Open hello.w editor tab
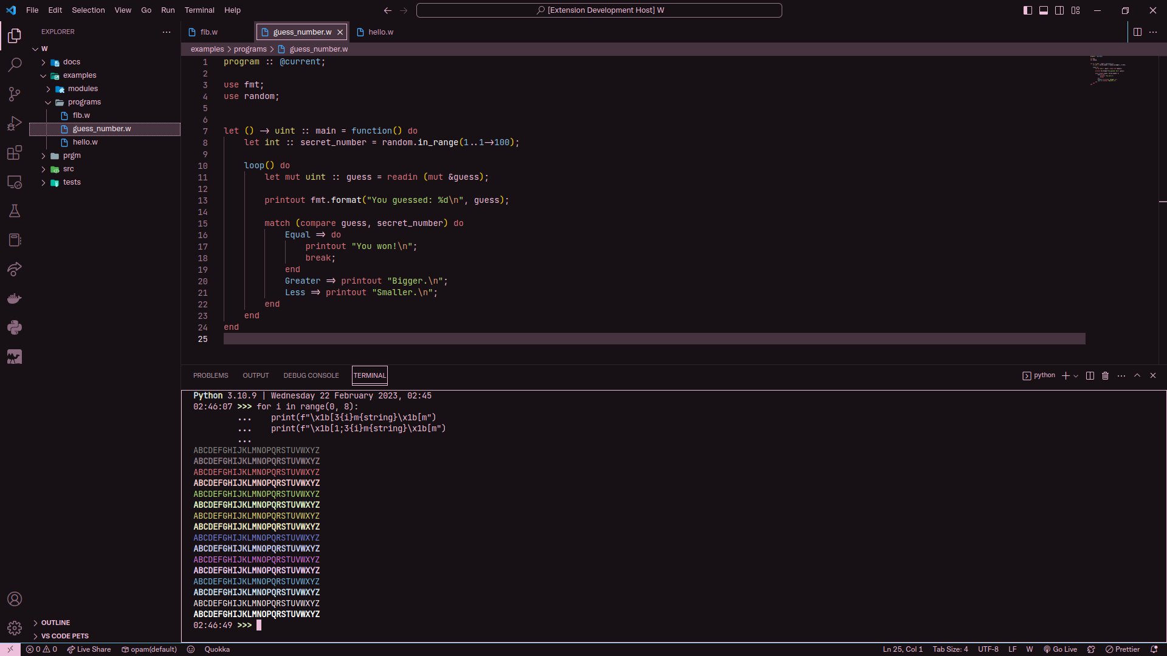 [x=380, y=32]
